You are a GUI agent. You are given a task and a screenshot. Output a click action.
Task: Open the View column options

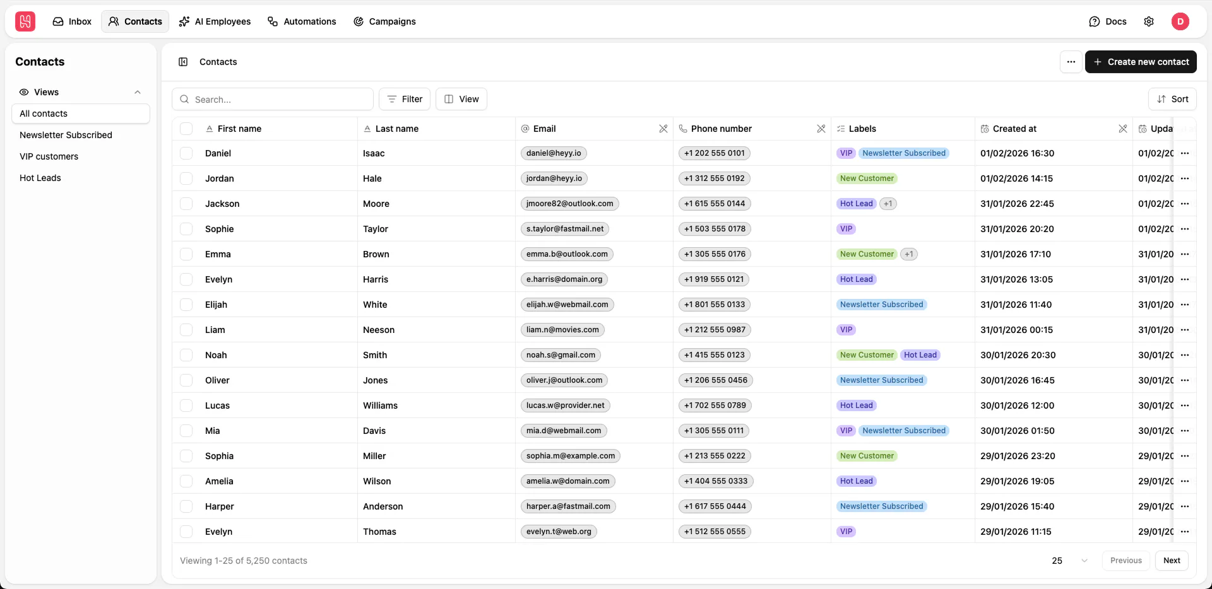[461, 99]
